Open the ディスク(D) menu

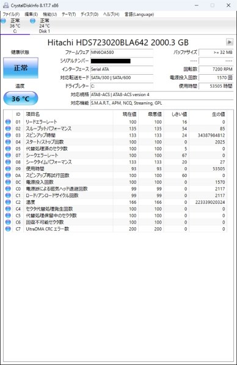click(x=89, y=15)
